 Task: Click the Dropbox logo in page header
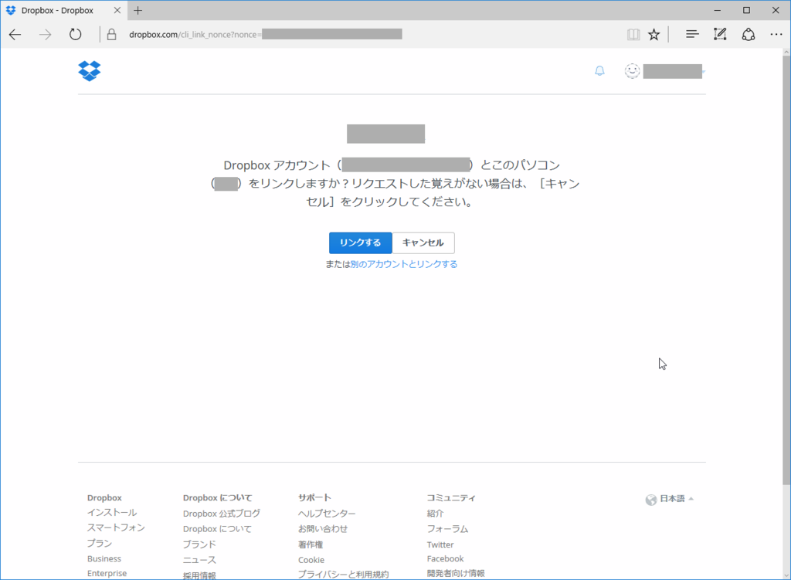[90, 71]
